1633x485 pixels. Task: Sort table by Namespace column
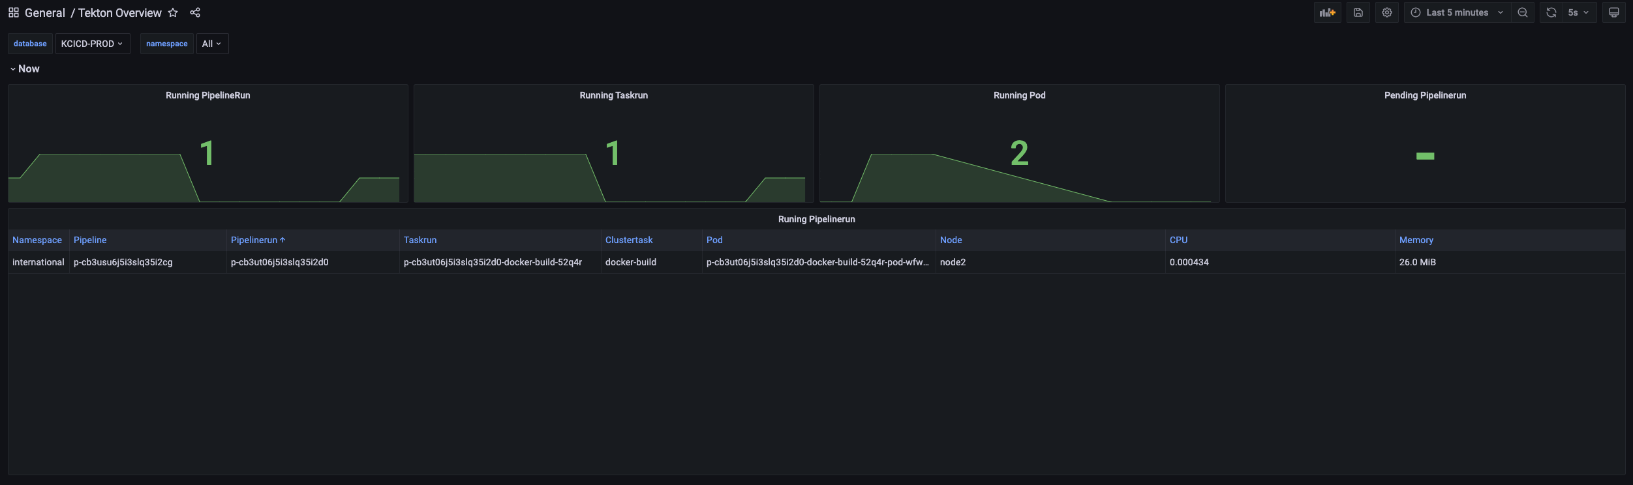click(x=37, y=240)
